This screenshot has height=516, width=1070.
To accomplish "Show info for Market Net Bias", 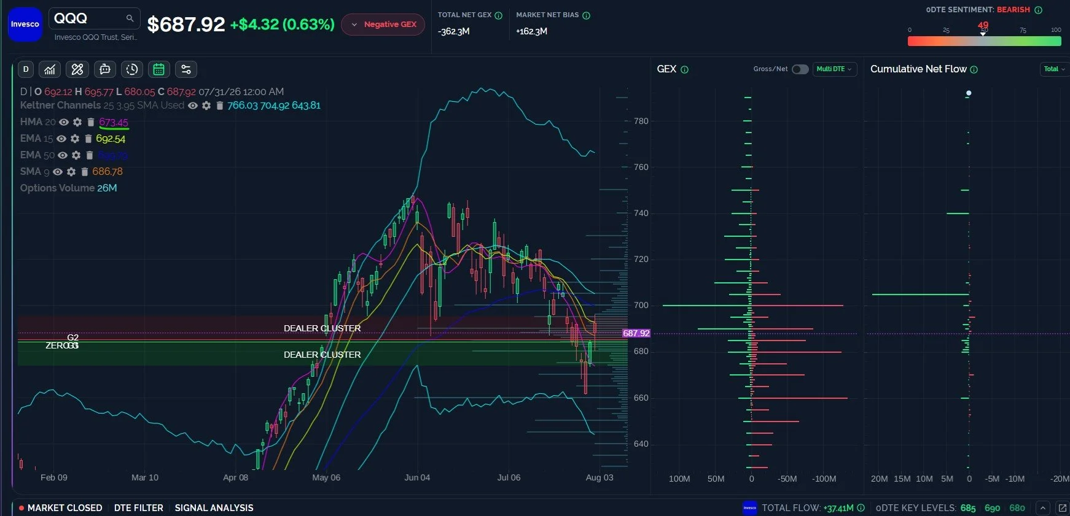I will tap(586, 15).
